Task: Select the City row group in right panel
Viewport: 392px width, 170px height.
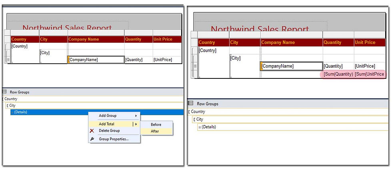Action: pos(290,119)
